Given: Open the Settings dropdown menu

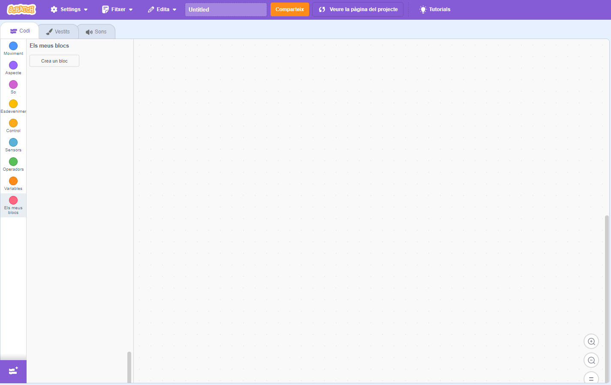Looking at the screenshot, I should click(x=69, y=9).
